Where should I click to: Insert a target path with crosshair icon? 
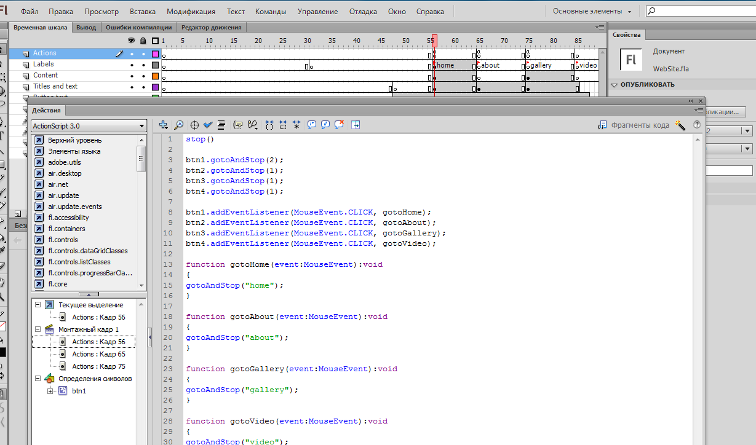point(194,125)
